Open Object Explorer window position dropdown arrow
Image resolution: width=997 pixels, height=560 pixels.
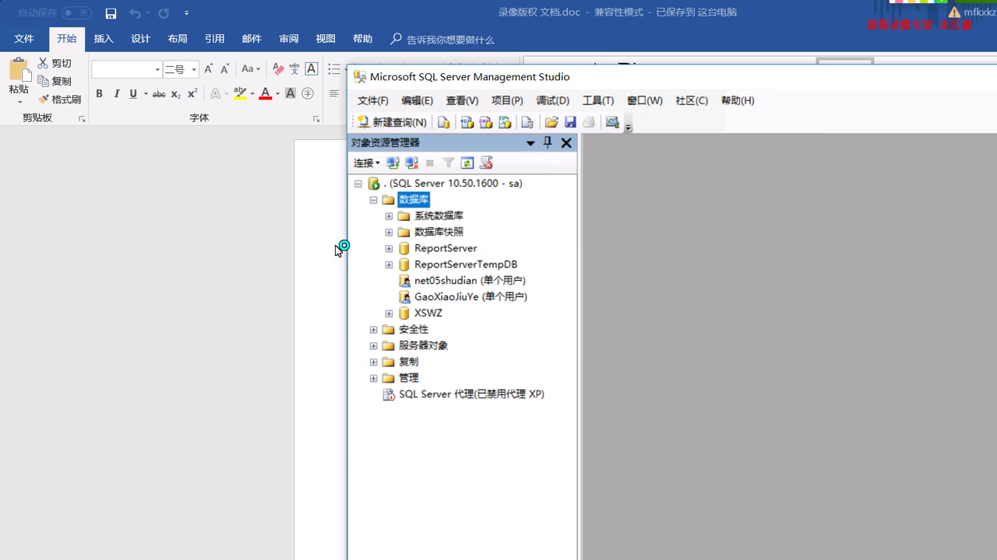pyautogui.click(x=530, y=143)
